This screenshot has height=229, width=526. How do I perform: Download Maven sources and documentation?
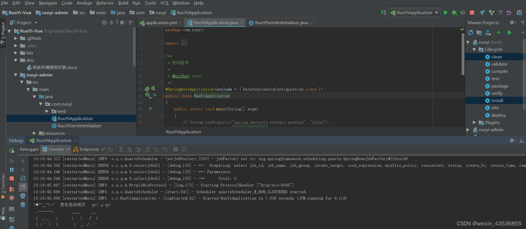488,33
